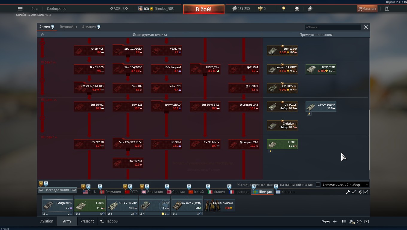Screen dimensions: 407x230
Task: Open the Бои menu
Action: click(35, 9)
